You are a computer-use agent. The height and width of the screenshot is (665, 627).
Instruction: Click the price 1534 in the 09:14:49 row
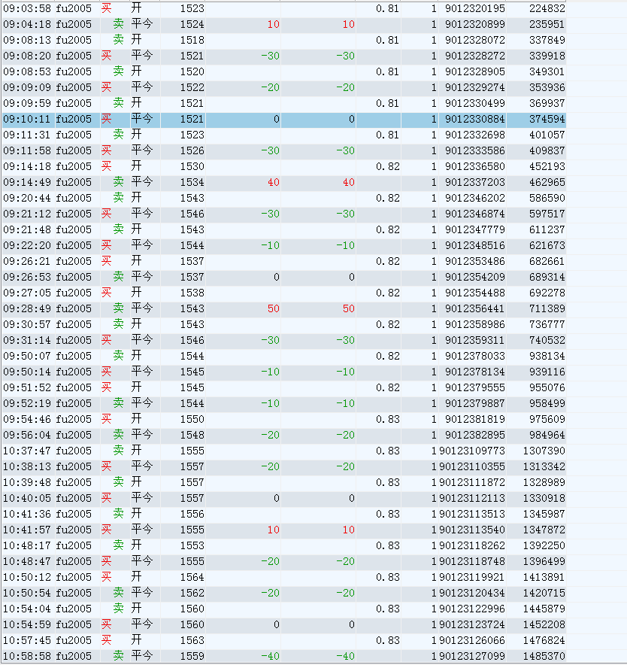click(192, 182)
